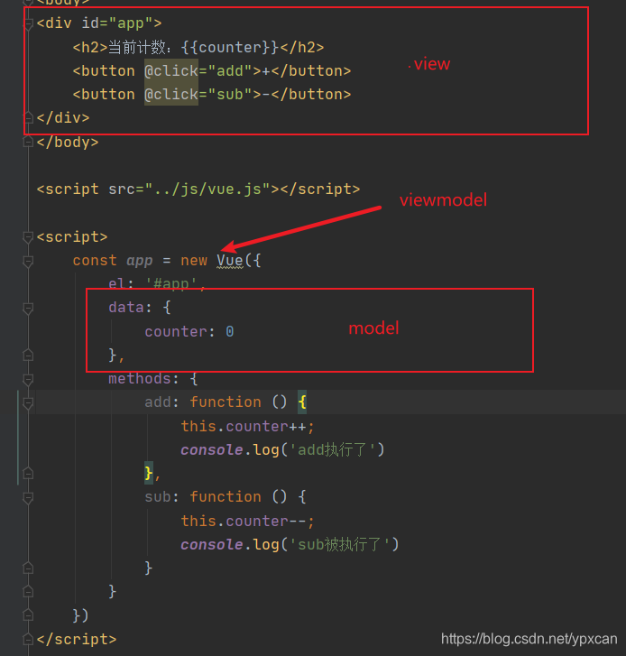Collapse the add: function block
The height and width of the screenshot is (656, 626).
click(x=28, y=402)
